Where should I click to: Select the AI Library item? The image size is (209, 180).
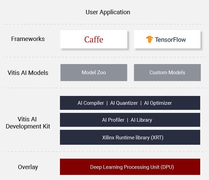pos(141,120)
